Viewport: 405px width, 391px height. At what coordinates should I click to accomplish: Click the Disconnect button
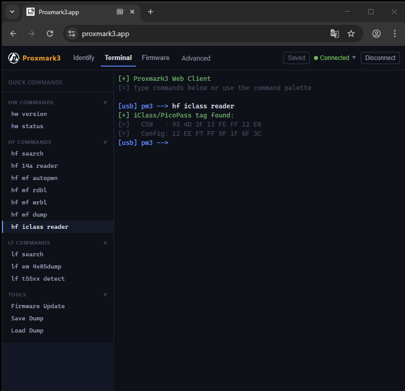click(x=380, y=58)
